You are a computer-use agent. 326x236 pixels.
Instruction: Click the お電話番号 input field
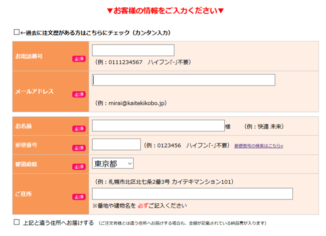tap(133, 50)
